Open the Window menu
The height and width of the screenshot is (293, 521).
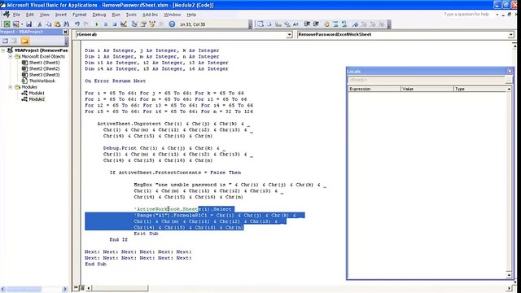172,15
